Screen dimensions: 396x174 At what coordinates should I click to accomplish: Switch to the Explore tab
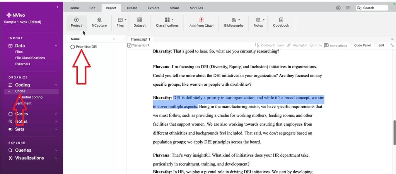click(x=154, y=8)
